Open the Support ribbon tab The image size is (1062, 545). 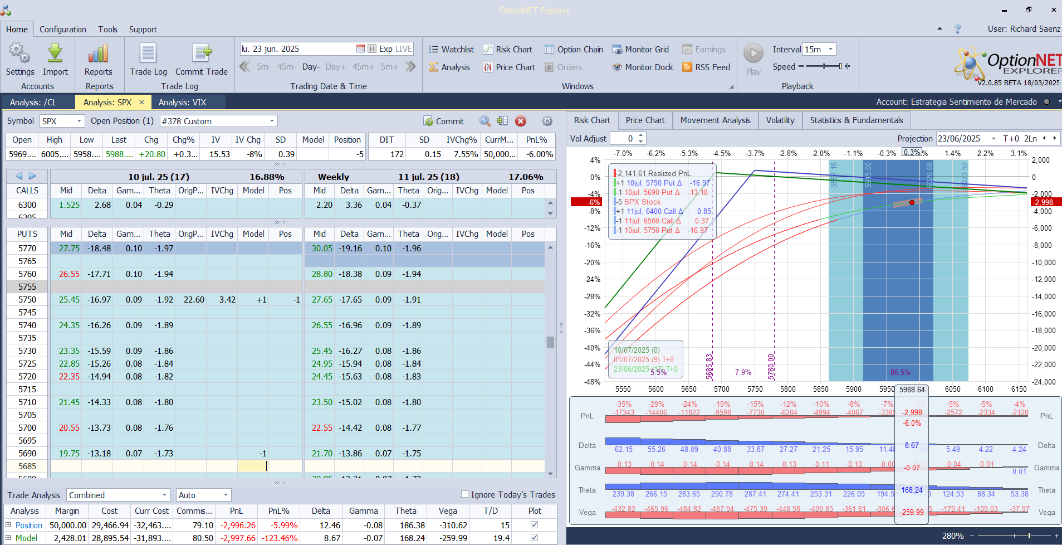tap(143, 29)
